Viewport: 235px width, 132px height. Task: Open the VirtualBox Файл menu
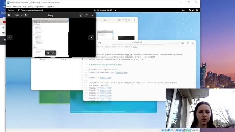[9, 7]
